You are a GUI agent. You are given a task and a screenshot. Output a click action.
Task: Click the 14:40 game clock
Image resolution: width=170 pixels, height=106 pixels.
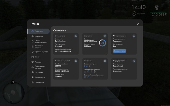pyautogui.click(x=139, y=7)
